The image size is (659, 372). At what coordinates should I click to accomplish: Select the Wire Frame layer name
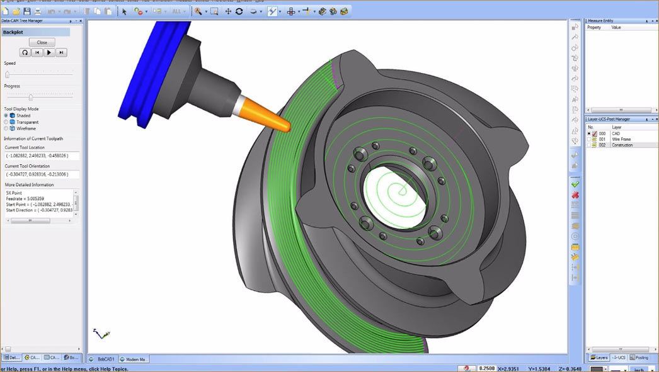pos(621,139)
